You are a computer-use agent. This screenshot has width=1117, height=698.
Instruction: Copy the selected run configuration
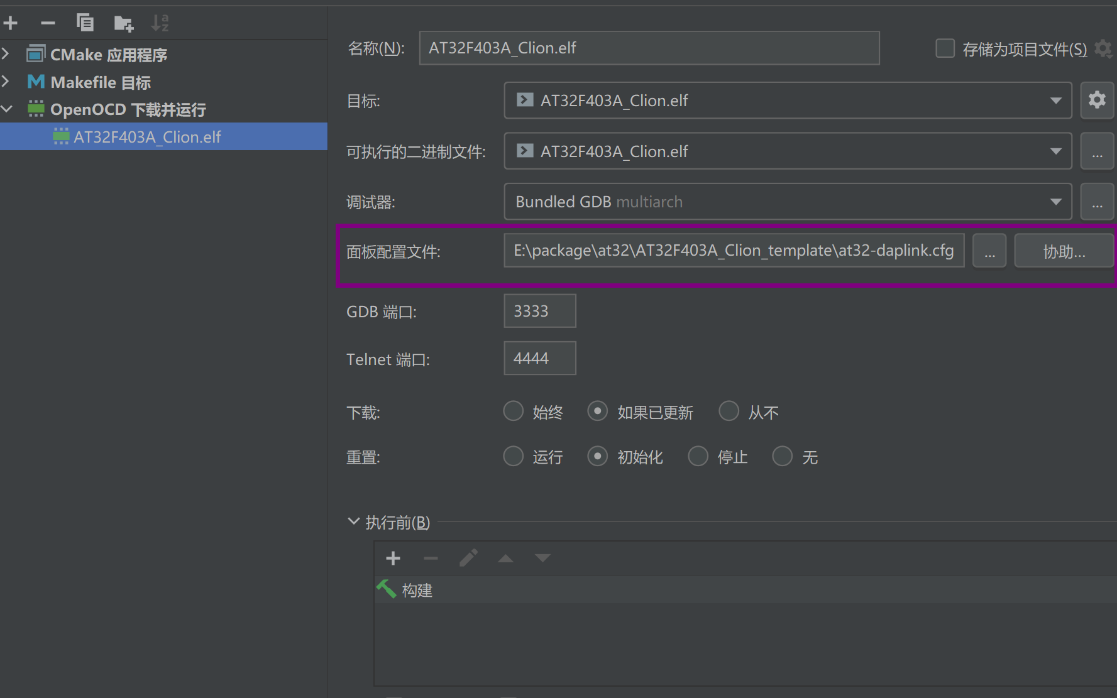(85, 23)
